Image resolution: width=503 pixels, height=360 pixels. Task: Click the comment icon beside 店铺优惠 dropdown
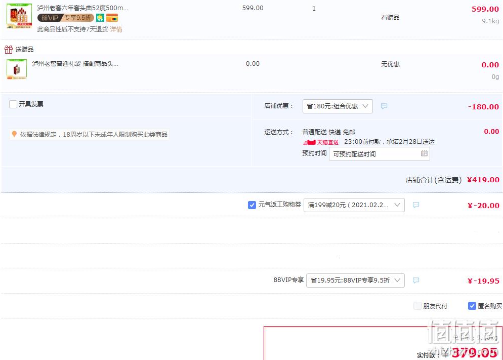(x=384, y=106)
